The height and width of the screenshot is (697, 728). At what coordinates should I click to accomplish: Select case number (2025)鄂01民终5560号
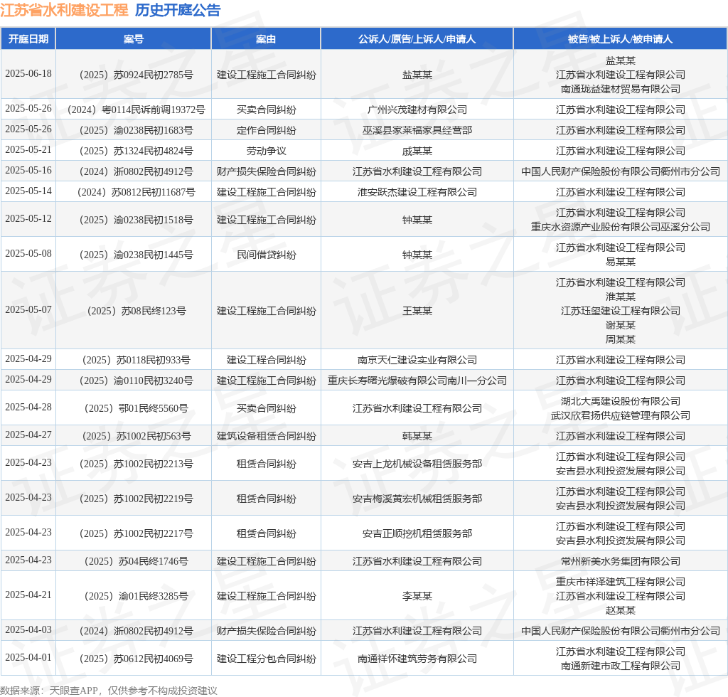click(x=134, y=409)
